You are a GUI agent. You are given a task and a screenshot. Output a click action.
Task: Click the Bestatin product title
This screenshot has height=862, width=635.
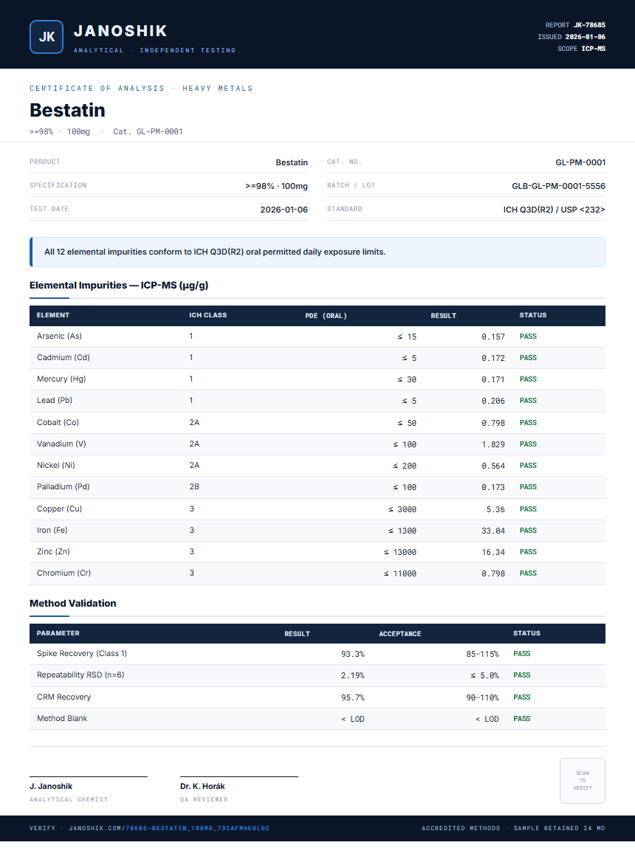[67, 110]
